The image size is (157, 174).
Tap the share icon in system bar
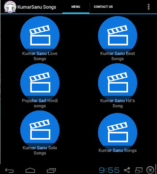[127, 170]
